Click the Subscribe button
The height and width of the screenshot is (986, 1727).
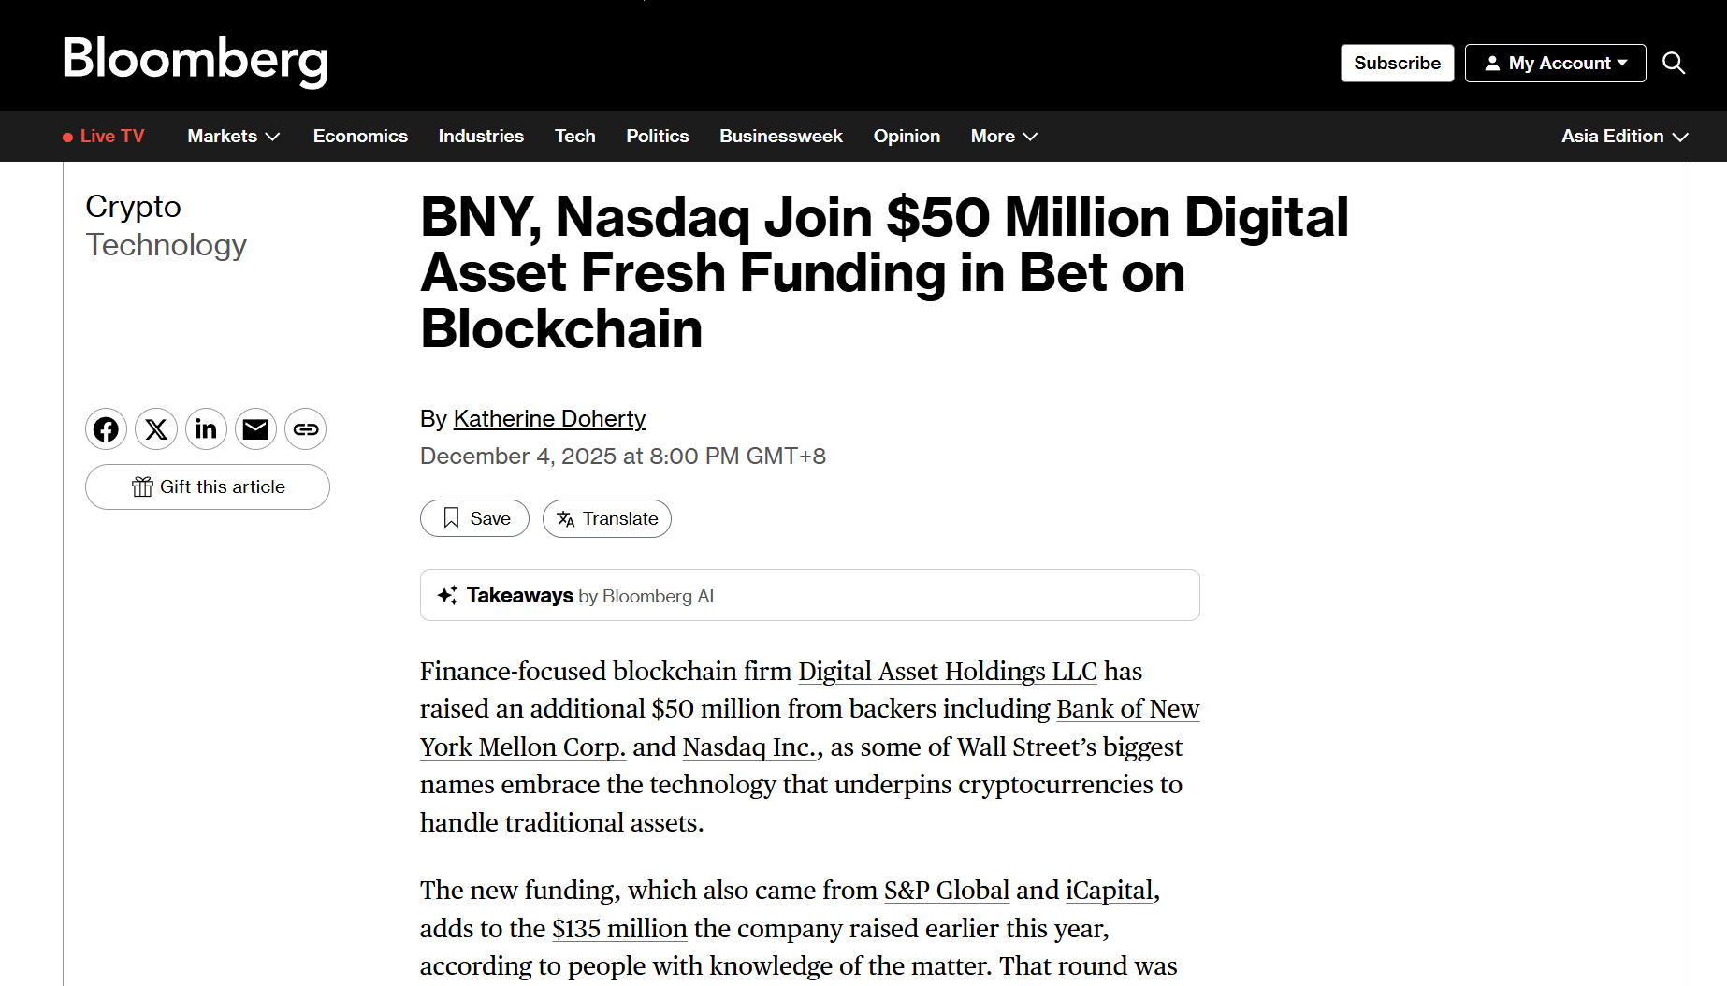click(x=1397, y=63)
